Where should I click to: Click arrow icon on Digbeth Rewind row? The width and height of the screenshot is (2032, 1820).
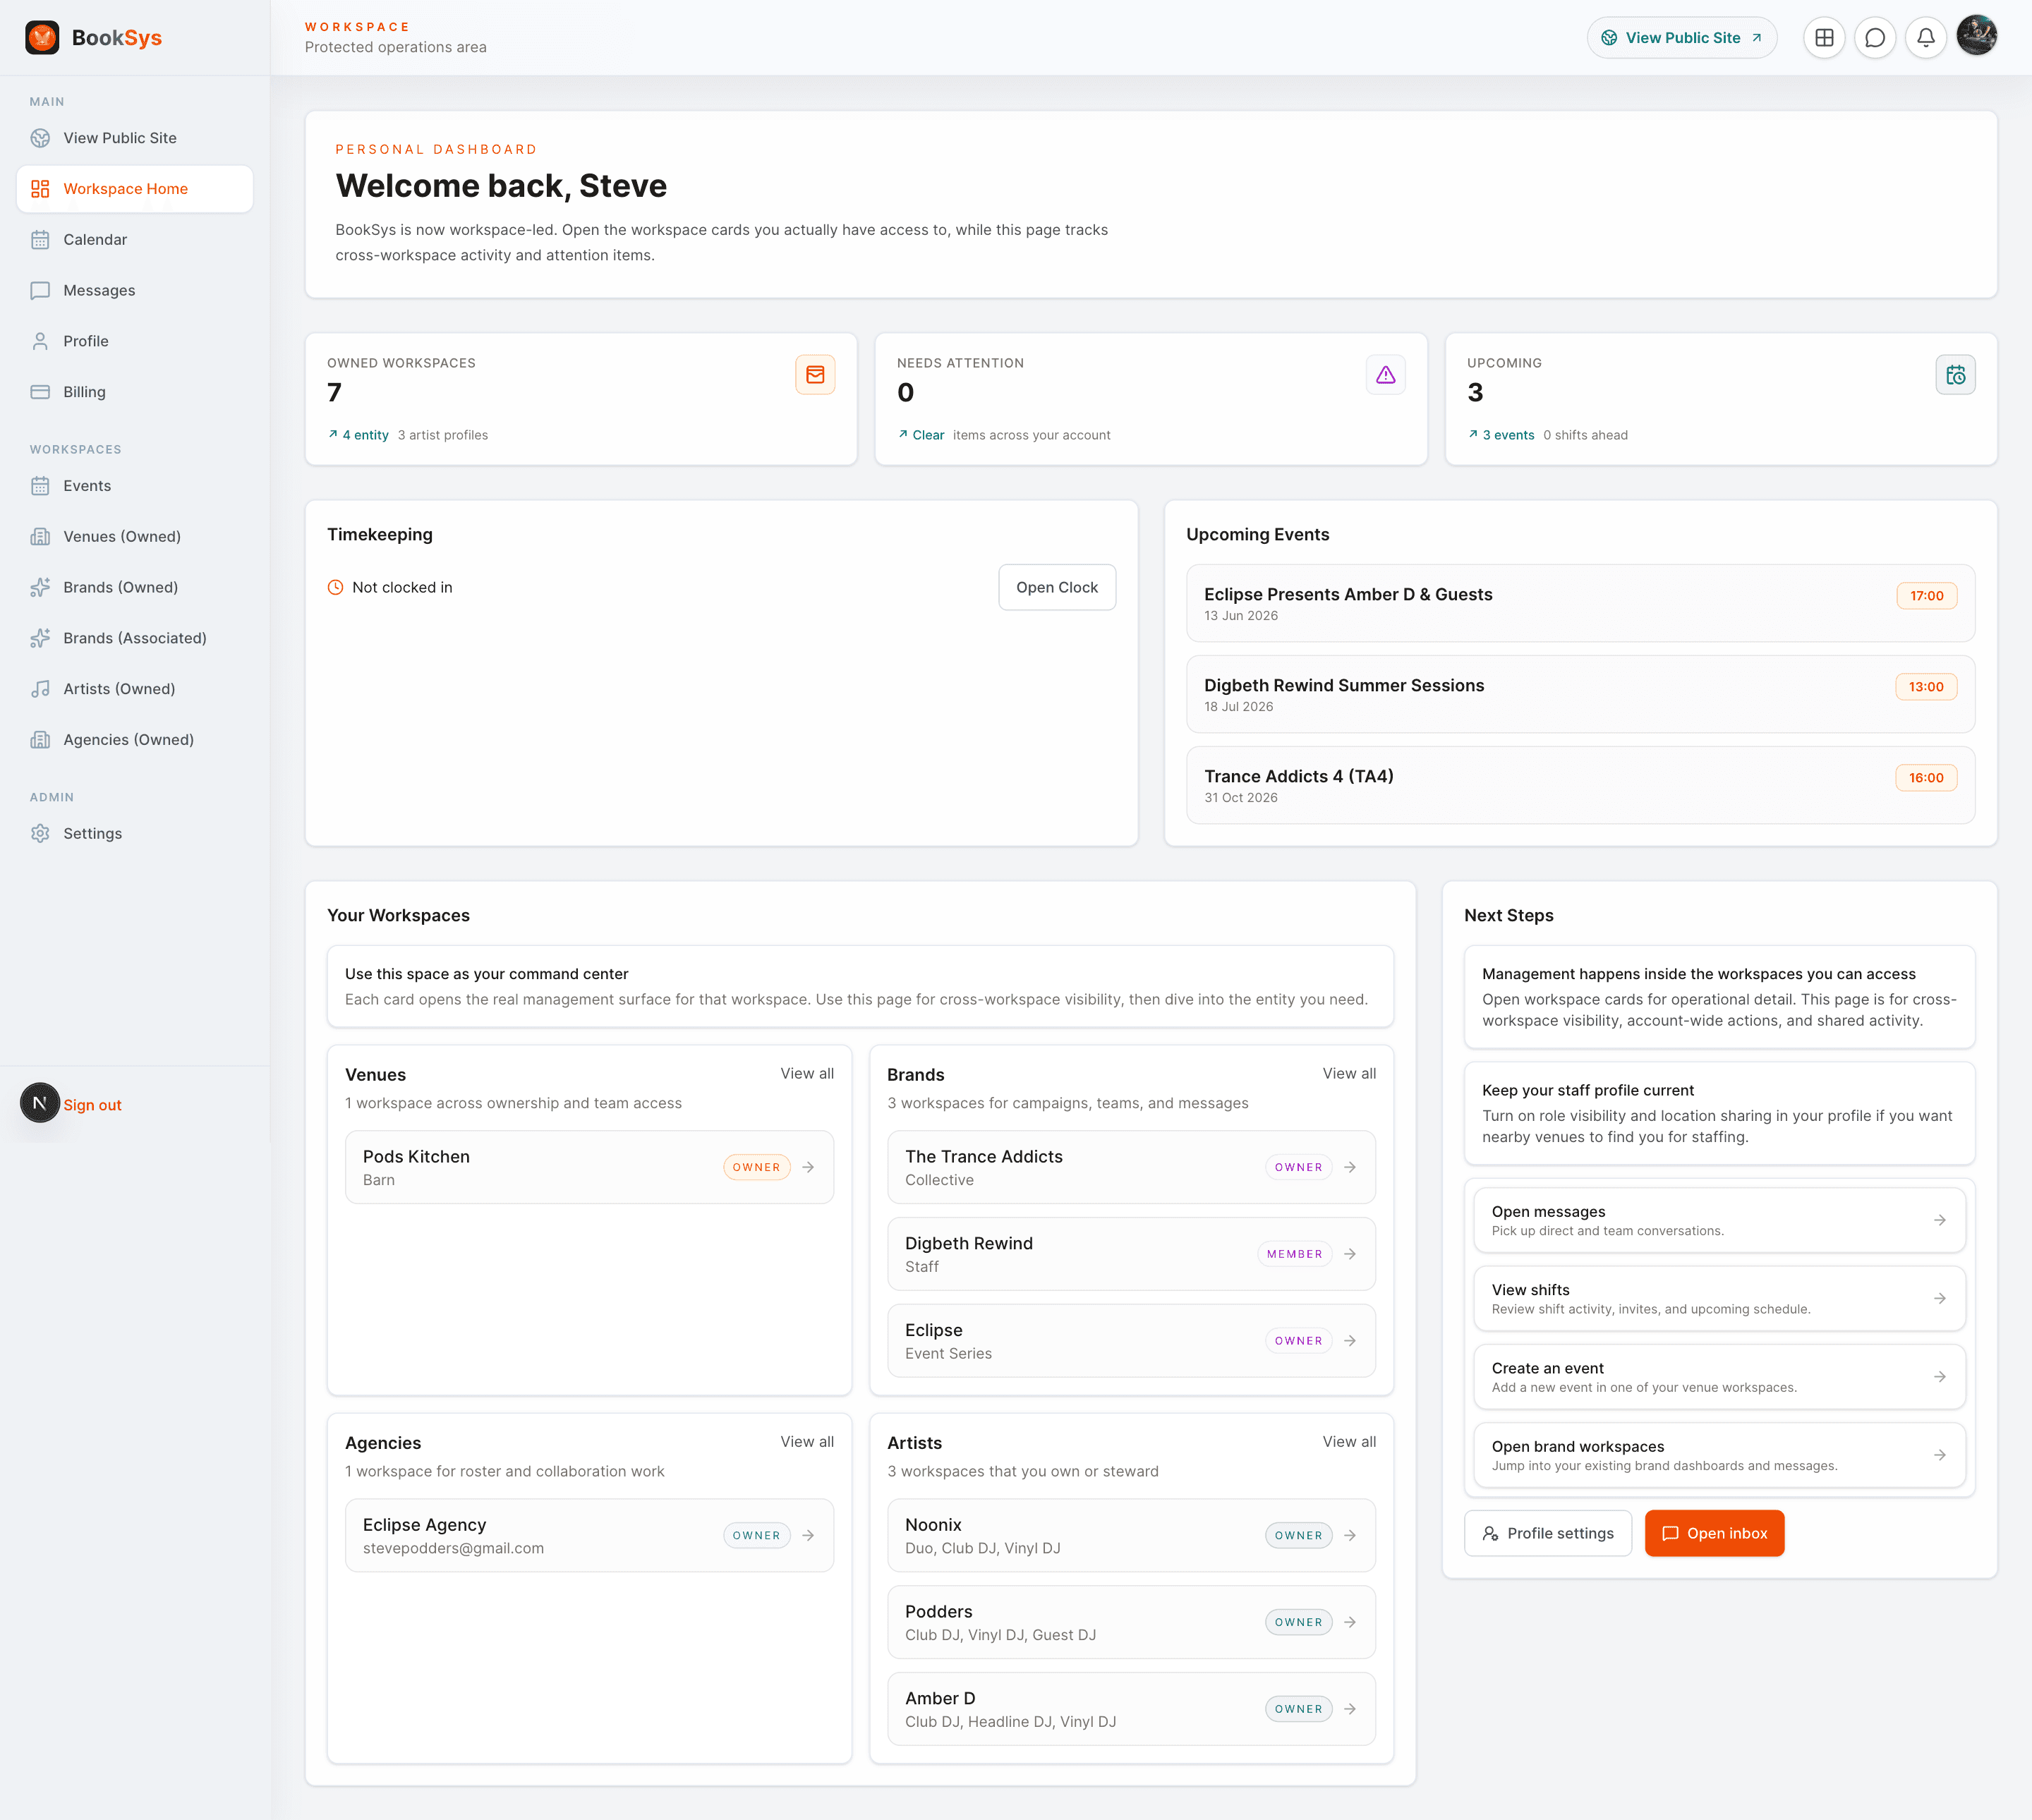click(1350, 1254)
